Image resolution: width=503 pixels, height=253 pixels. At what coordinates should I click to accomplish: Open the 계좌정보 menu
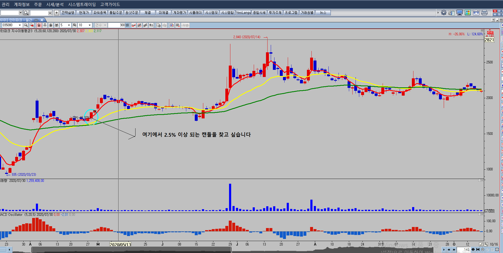[22, 5]
